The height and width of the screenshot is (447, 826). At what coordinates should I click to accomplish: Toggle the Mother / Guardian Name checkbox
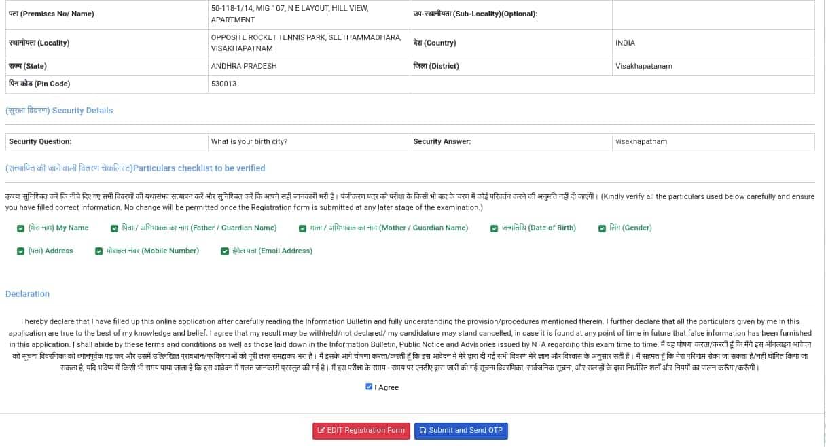(302, 228)
